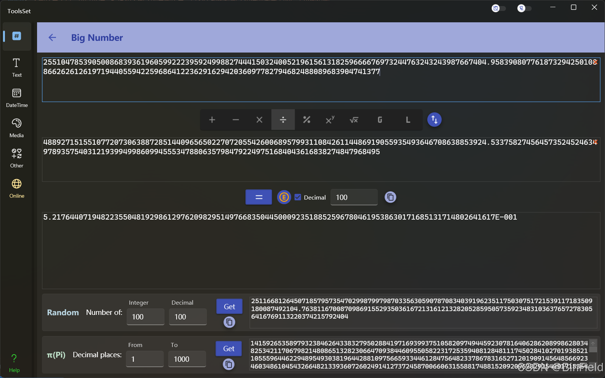Select the subtraction operator

point(236,120)
